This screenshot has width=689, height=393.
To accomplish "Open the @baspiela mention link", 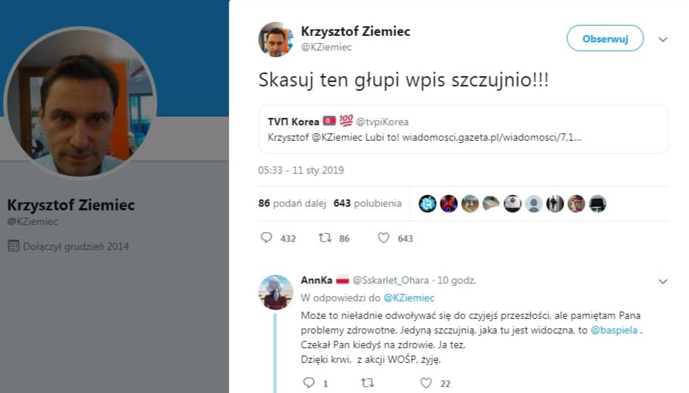I will point(614,330).
